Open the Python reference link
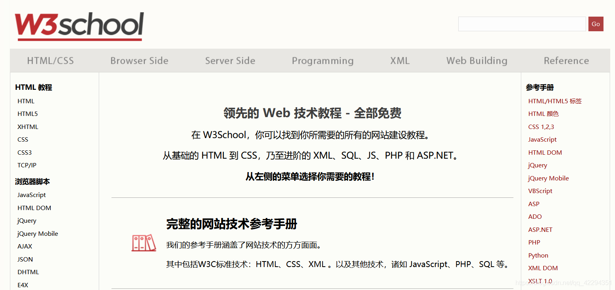Image resolution: width=615 pixels, height=290 pixels. tap(538, 255)
